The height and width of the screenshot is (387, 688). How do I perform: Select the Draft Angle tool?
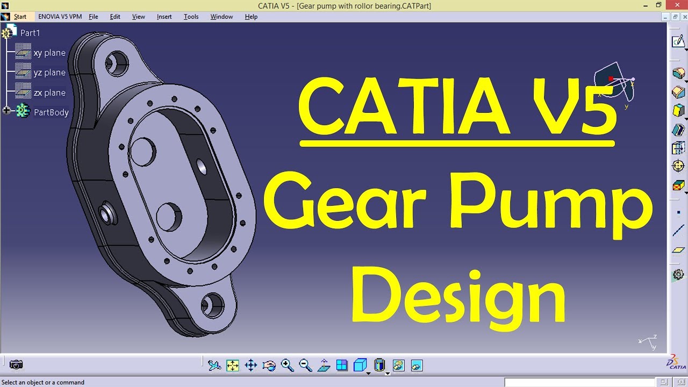point(678,111)
